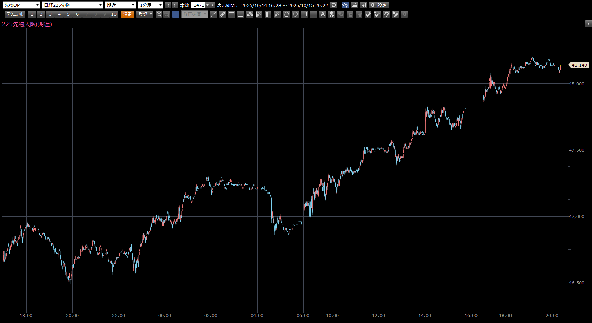Open the 設定 settings button
Screen dimensions: 592x323
click(379, 5)
